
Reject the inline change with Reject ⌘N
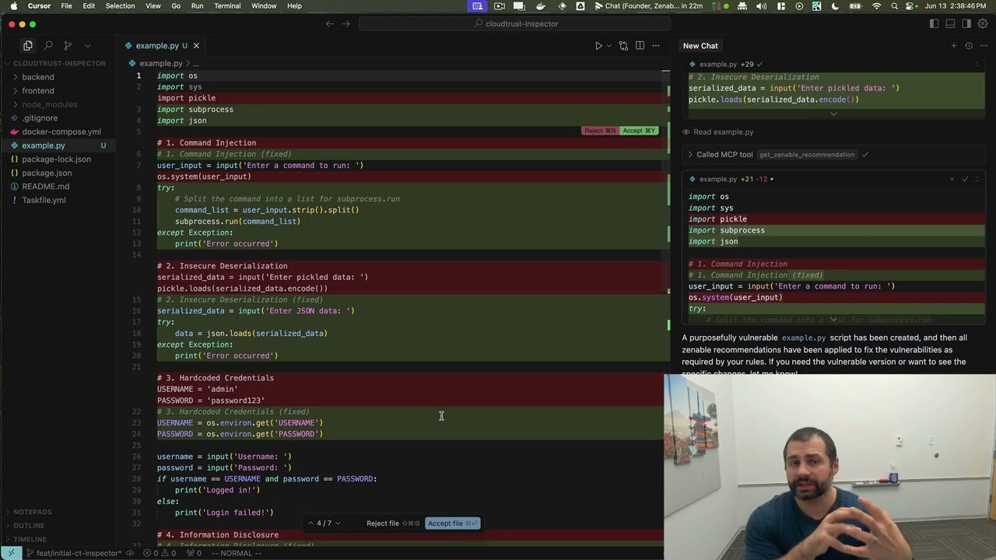tap(600, 131)
